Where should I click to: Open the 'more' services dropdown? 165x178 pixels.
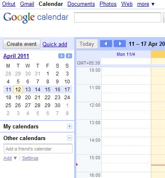tap(146, 4)
